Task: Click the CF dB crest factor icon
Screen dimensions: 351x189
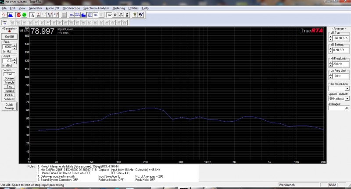Action: click(127, 15)
